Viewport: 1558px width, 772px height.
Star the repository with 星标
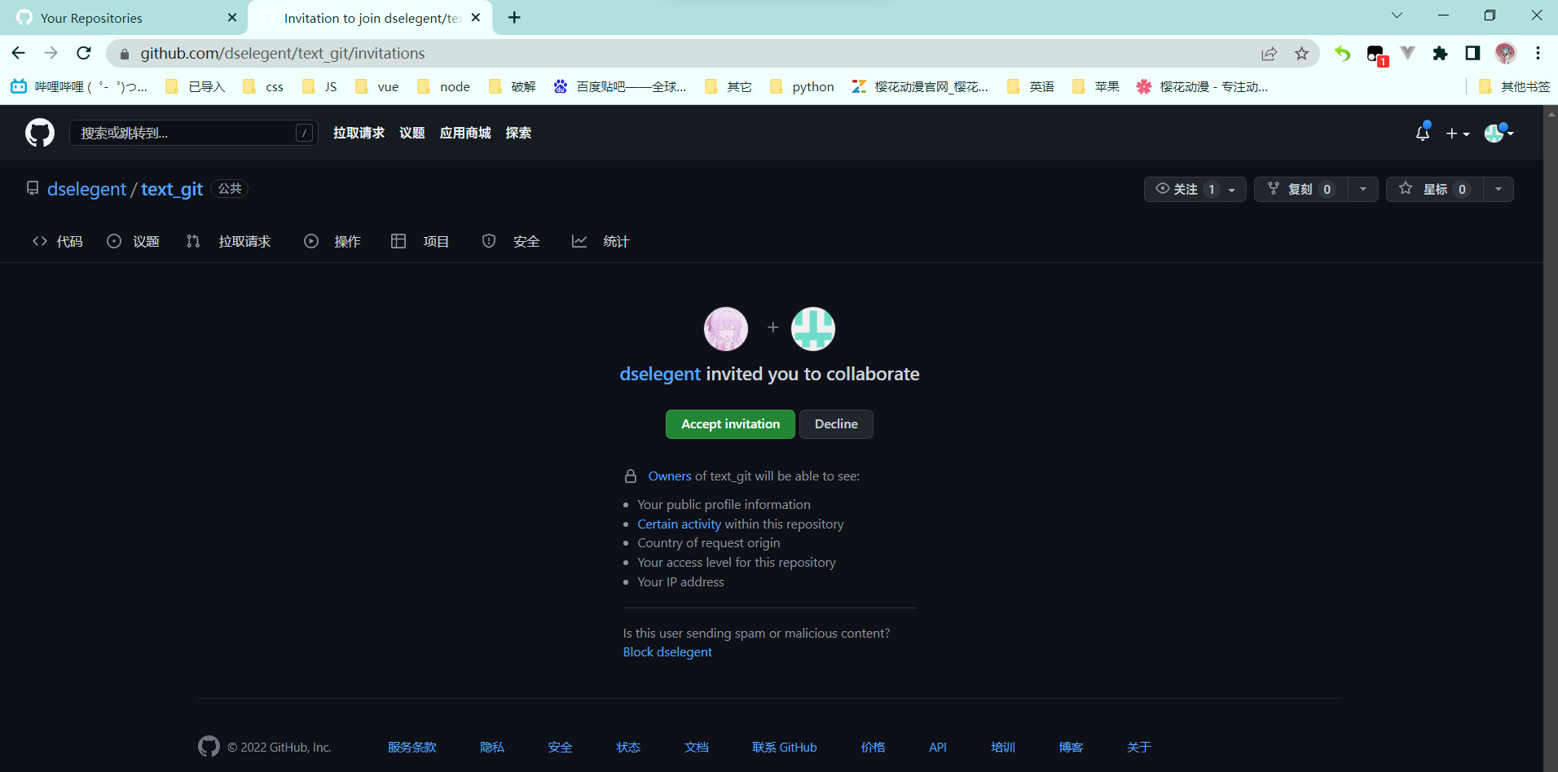[1435, 189]
